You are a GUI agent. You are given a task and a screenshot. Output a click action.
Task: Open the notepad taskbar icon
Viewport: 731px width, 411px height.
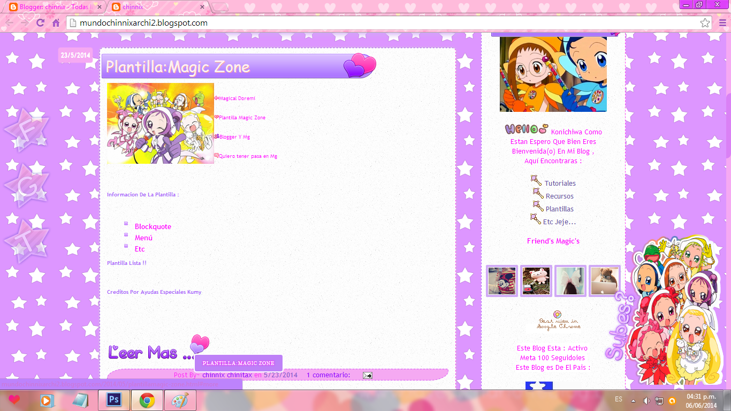pyautogui.click(x=81, y=400)
